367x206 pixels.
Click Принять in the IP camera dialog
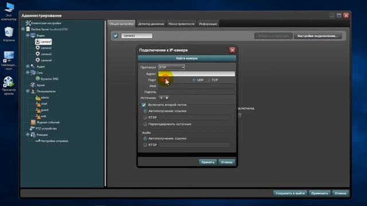click(208, 162)
